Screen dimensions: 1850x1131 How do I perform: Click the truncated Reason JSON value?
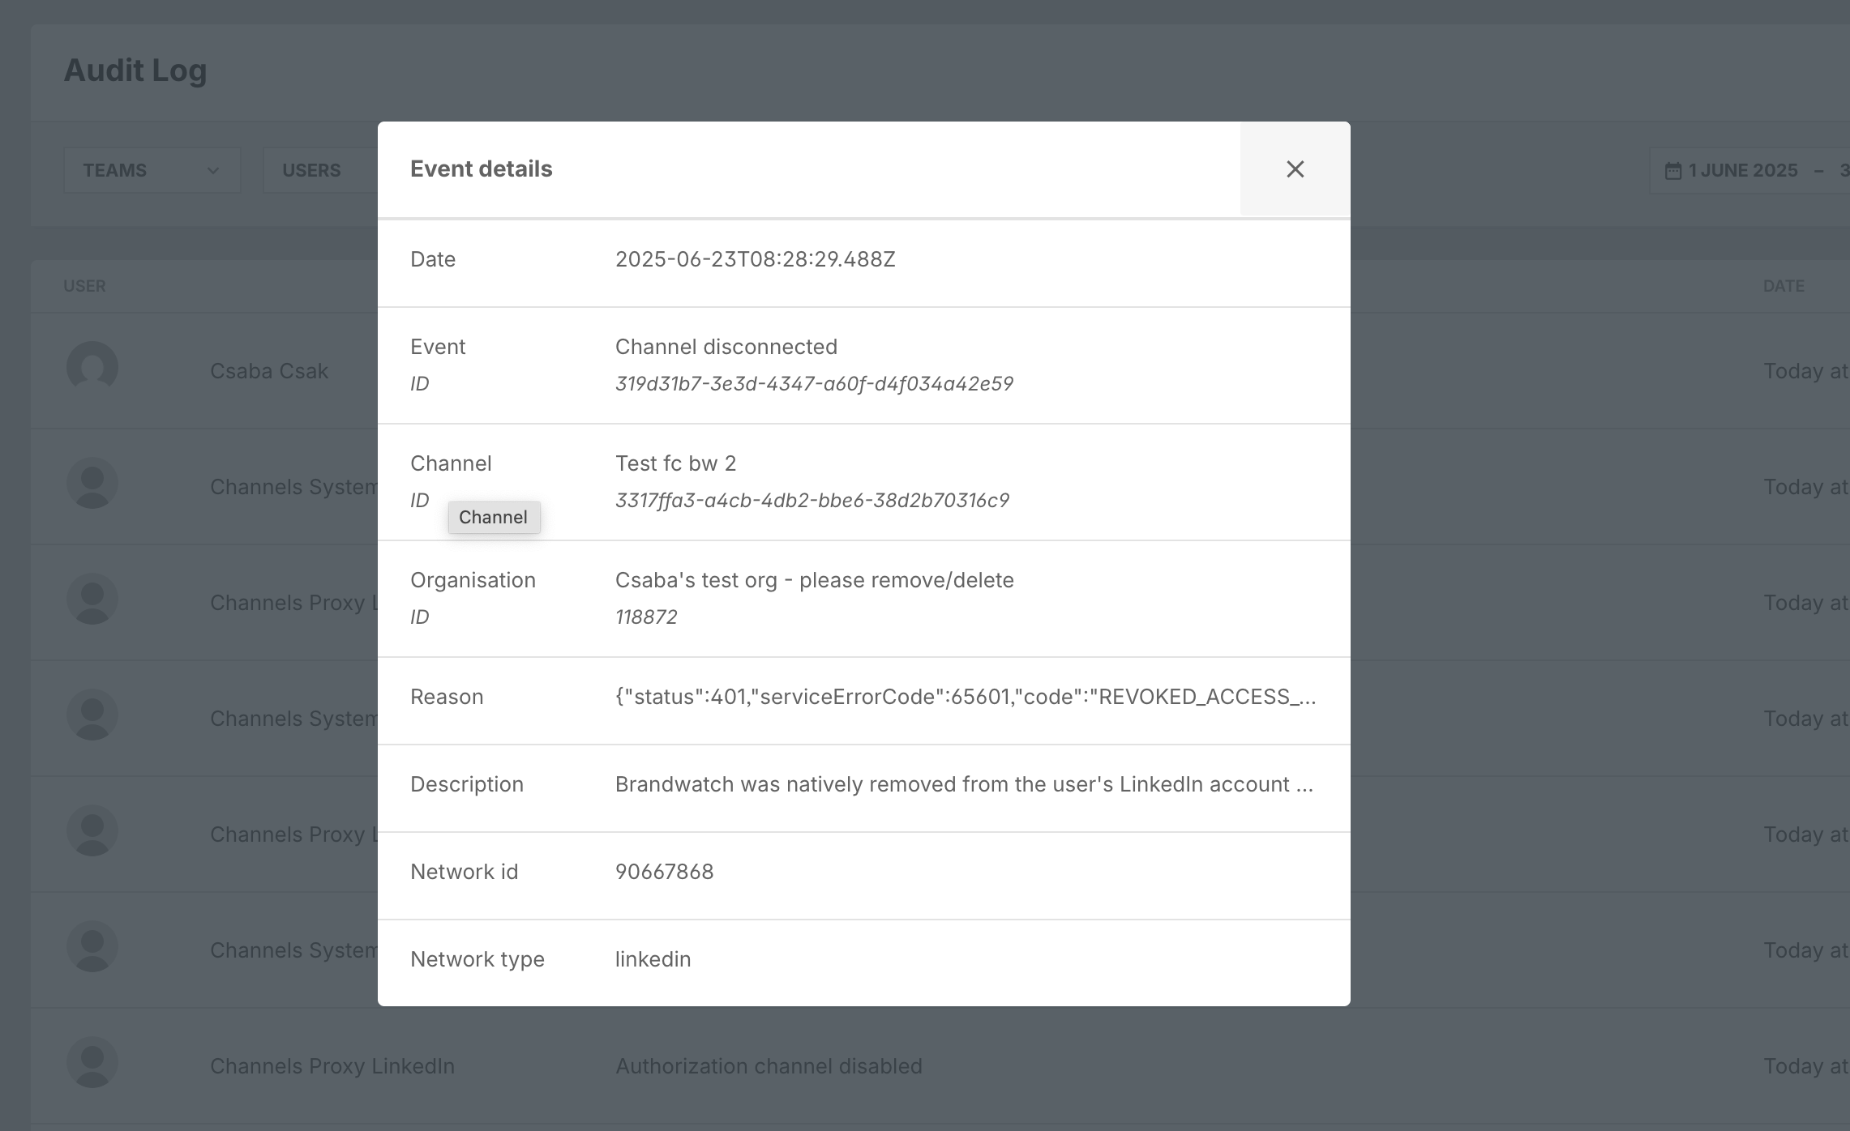click(x=966, y=697)
